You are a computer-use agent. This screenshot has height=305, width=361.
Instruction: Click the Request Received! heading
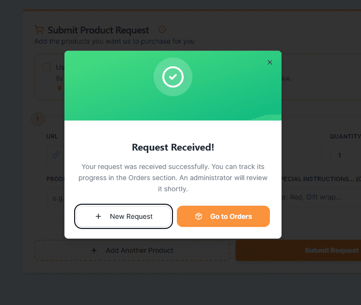pos(173,147)
